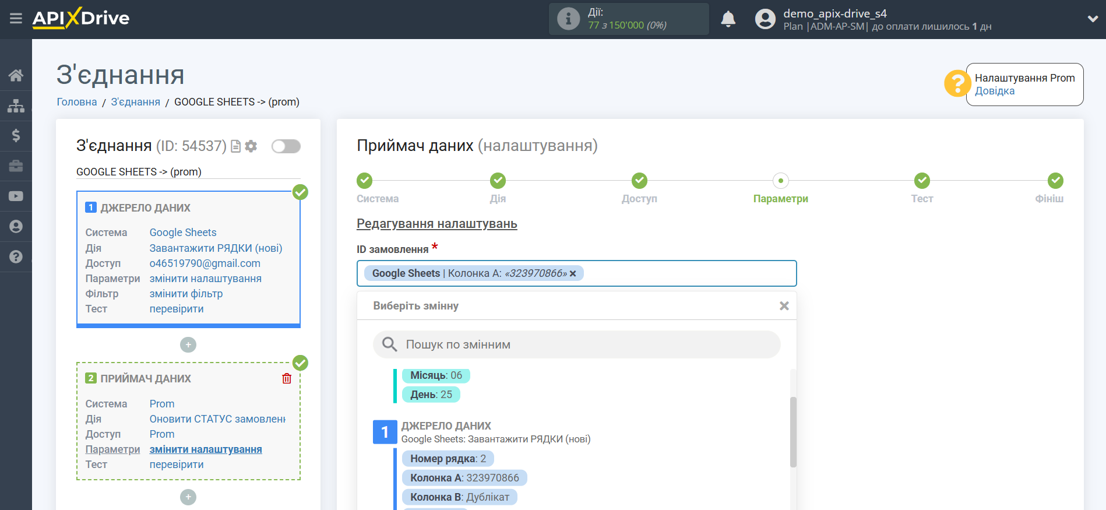Click the connection copy document icon
Screen dimensions: 1106x510
(235, 146)
